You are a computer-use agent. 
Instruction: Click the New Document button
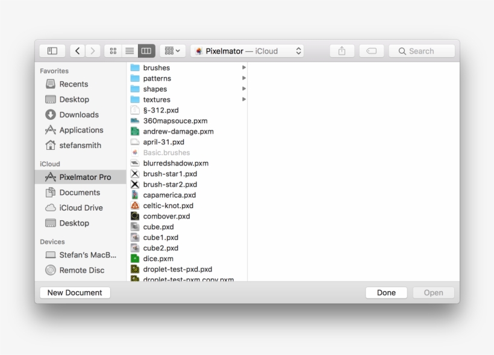(x=74, y=292)
